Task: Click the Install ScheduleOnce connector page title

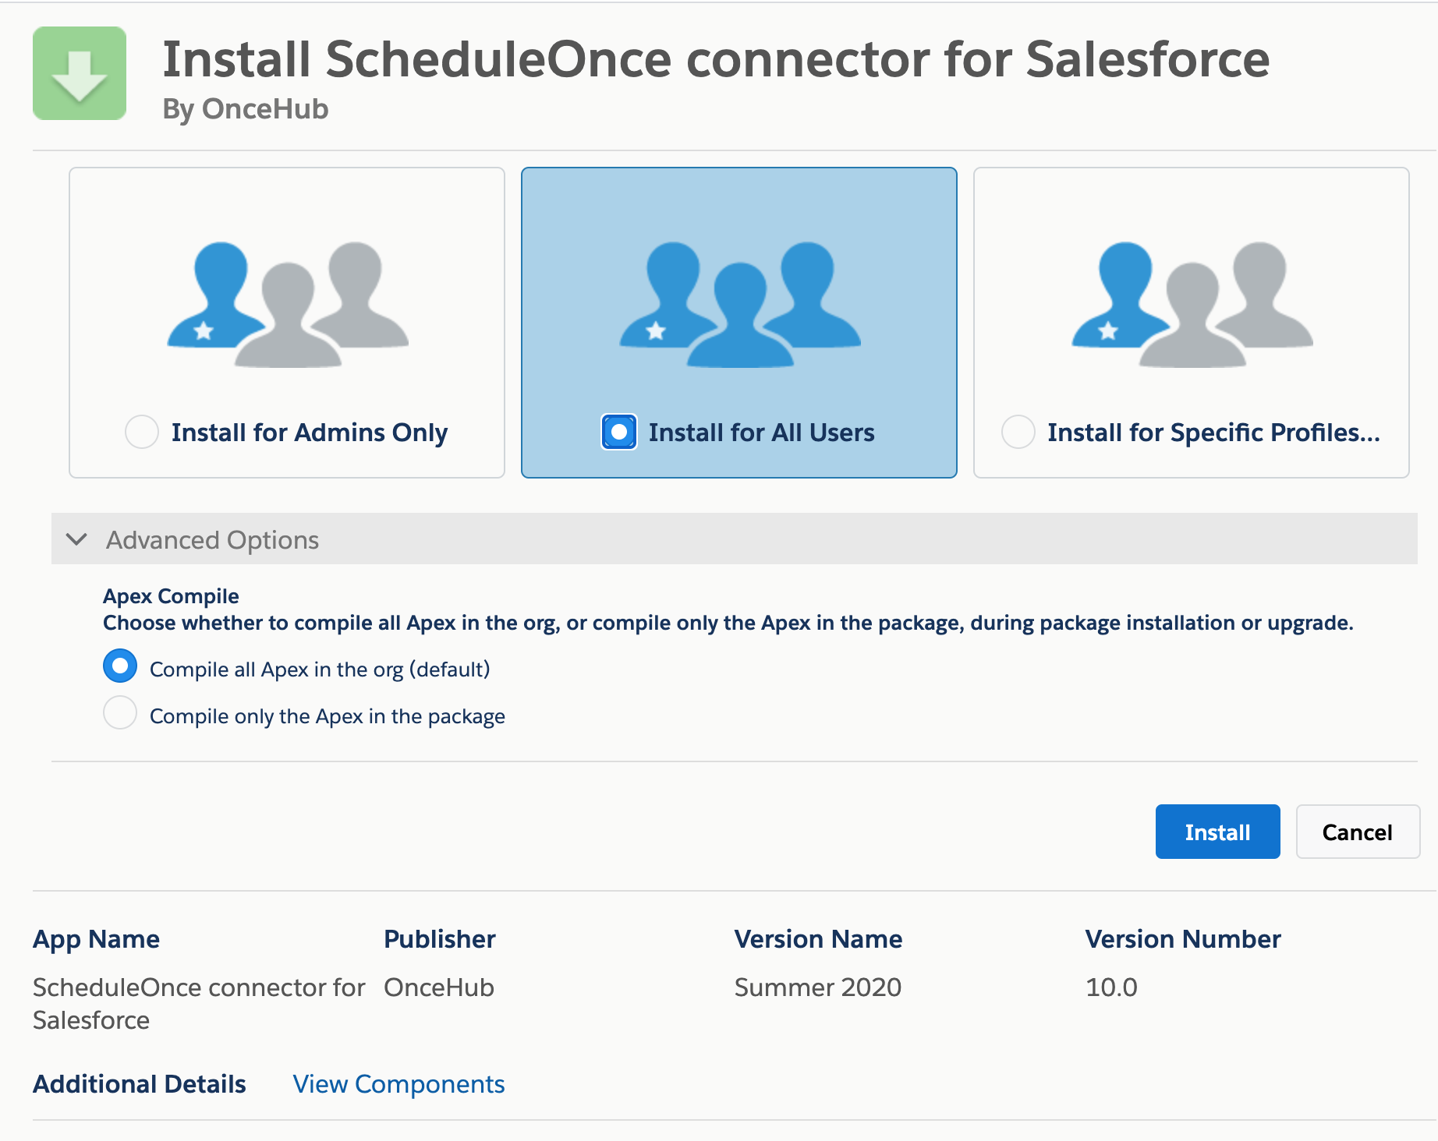Action: [x=716, y=59]
